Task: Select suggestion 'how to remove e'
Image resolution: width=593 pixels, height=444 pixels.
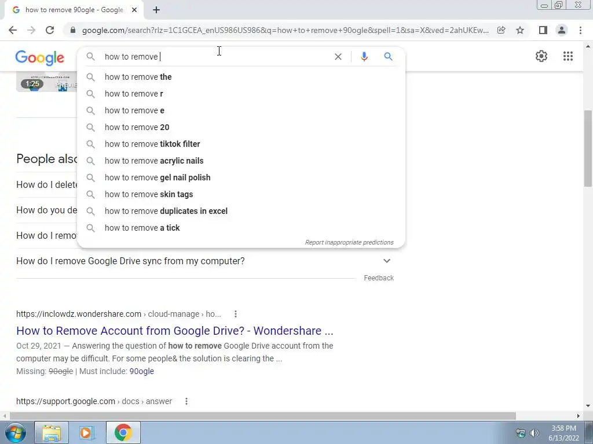Action: [241, 110]
